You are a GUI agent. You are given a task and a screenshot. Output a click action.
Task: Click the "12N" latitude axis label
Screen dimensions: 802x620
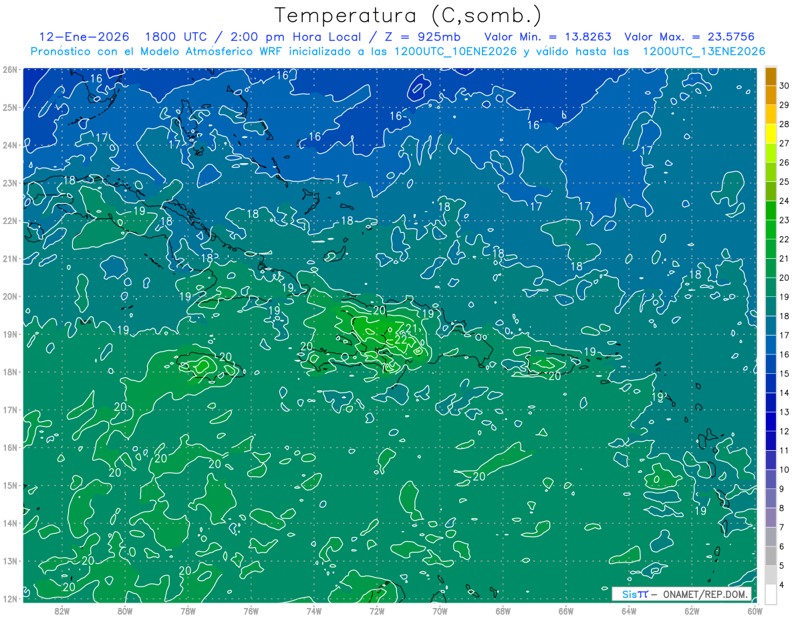tap(10, 599)
